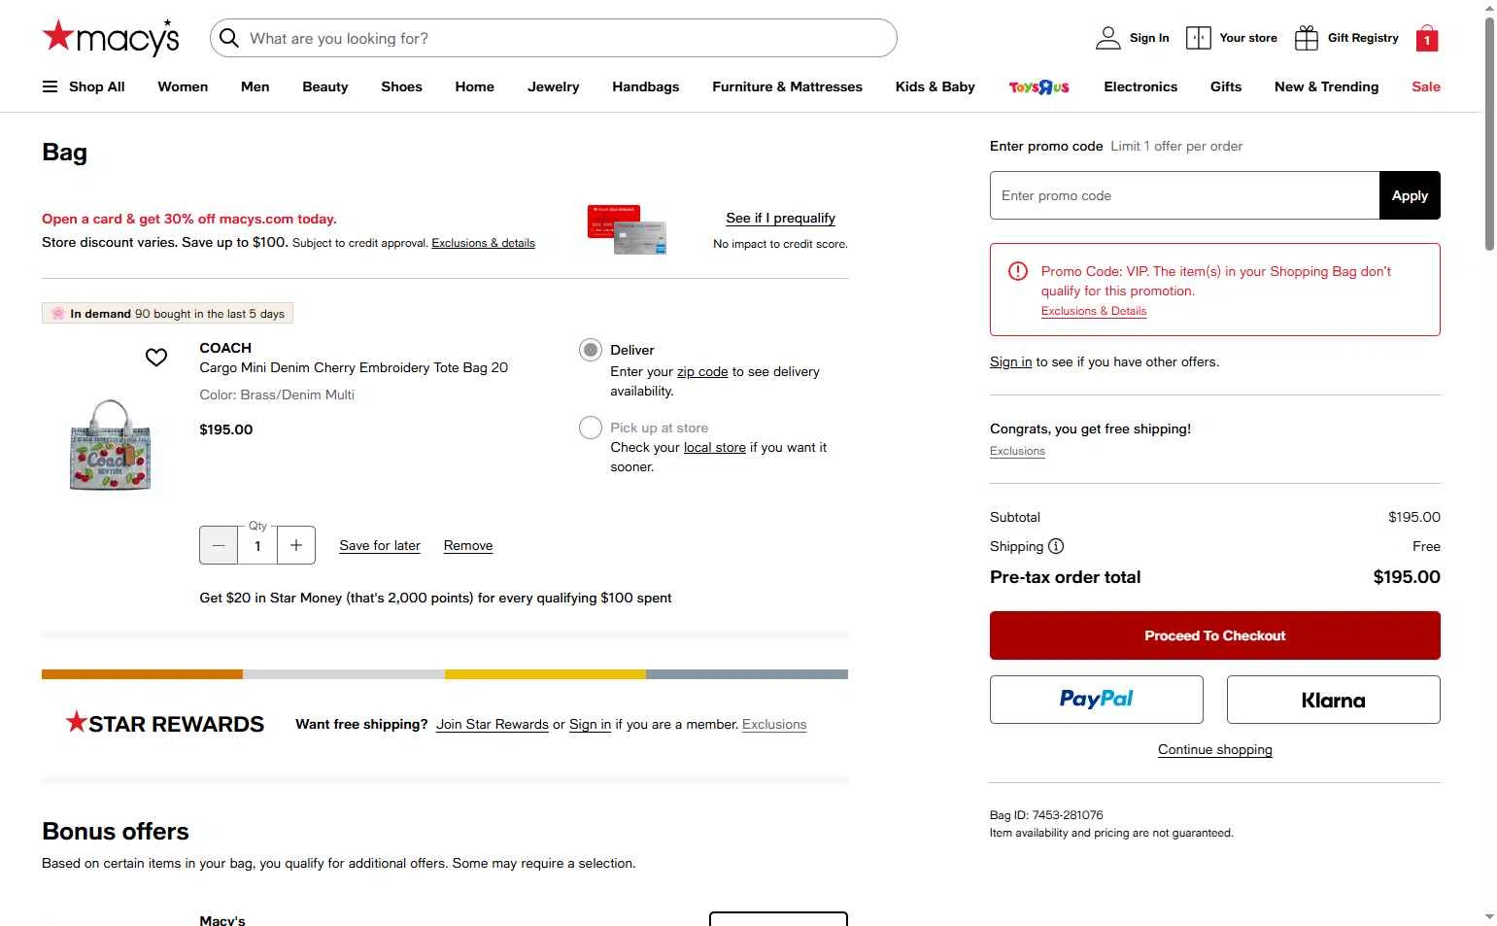This screenshot has height=926, width=1497.
Task: Open the Beauty menu
Action: click(325, 86)
